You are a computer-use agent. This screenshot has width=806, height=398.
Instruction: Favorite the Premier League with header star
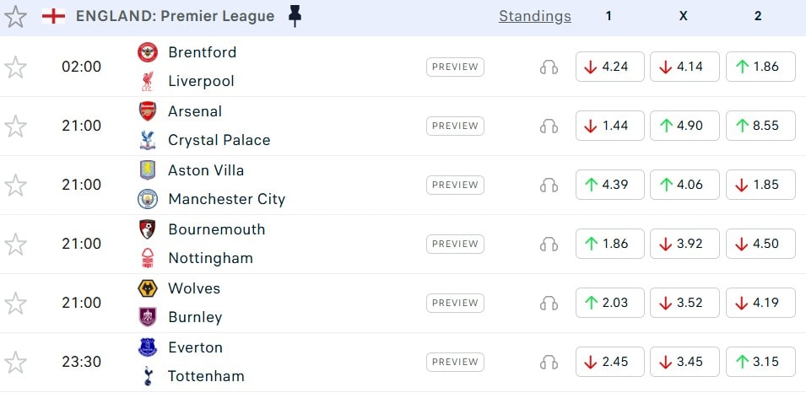16,16
